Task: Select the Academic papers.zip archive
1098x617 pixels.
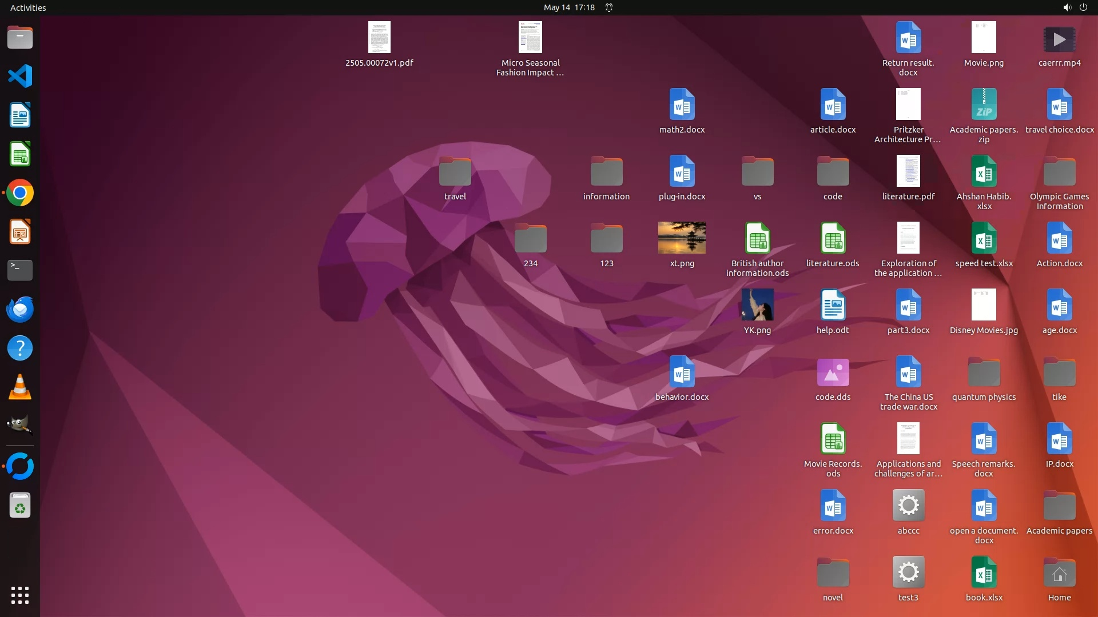Action: pyautogui.click(x=984, y=105)
